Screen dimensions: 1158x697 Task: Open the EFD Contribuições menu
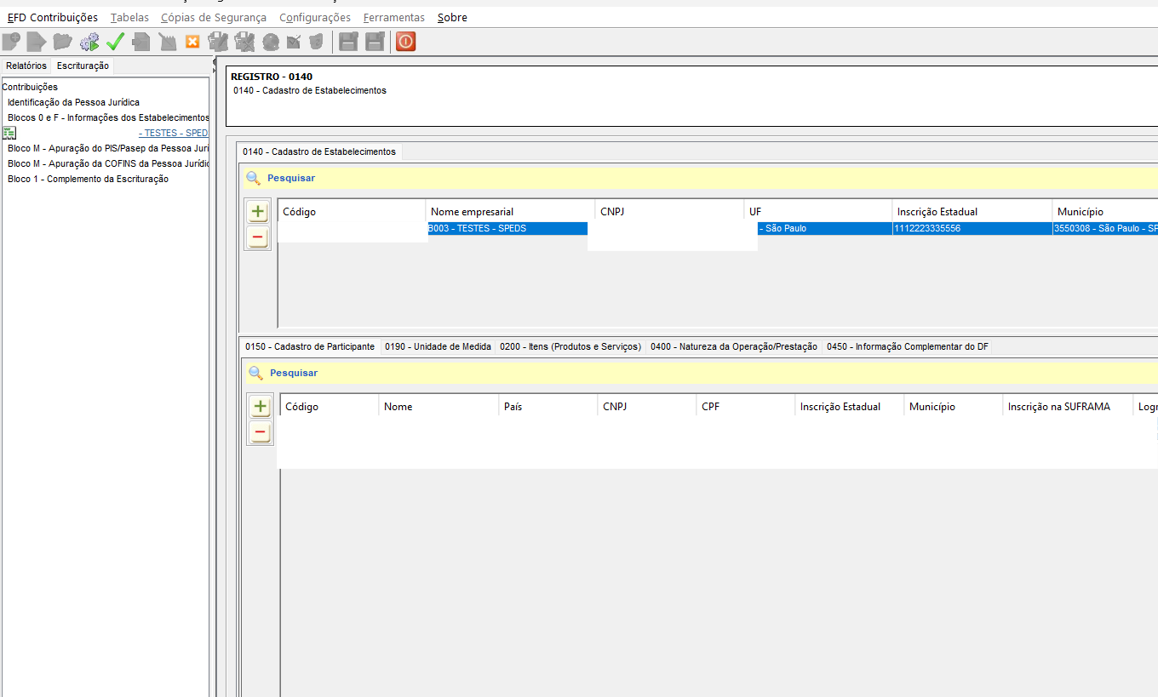tap(53, 17)
